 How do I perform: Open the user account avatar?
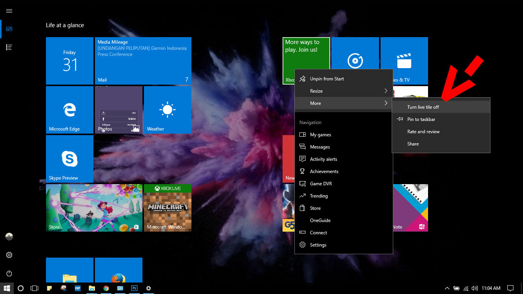tap(9, 237)
